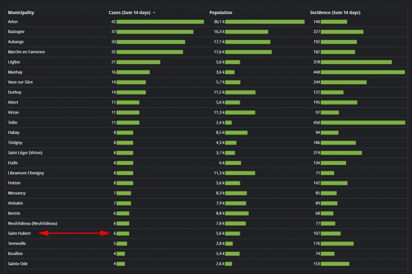Screen dimensions: 412x274
Task: Sort by Incidence (Sum 14 days) header
Action: click(335, 13)
